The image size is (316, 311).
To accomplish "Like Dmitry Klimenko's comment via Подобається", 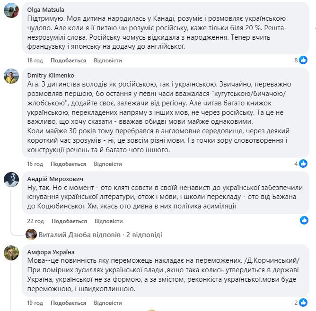I will (68, 164).
